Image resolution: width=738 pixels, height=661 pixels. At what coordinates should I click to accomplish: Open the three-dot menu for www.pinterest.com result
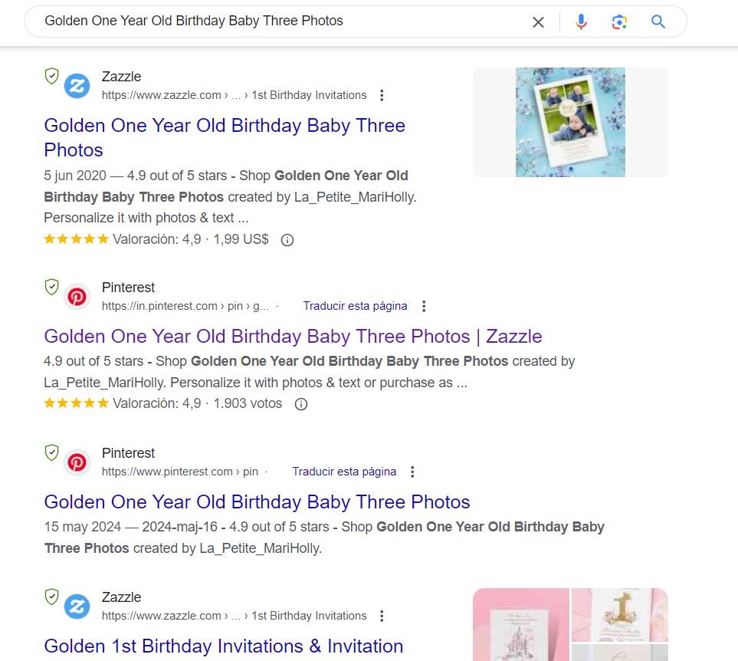pos(412,472)
